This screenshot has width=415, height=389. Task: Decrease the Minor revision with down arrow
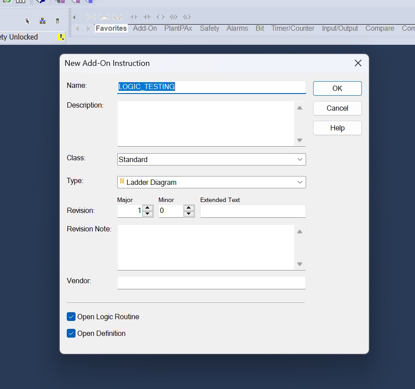(189, 214)
